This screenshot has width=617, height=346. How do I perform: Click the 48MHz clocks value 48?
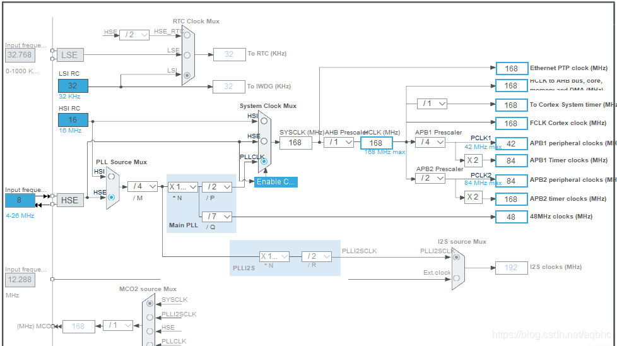pyautogui.click(x=512, y=217)
